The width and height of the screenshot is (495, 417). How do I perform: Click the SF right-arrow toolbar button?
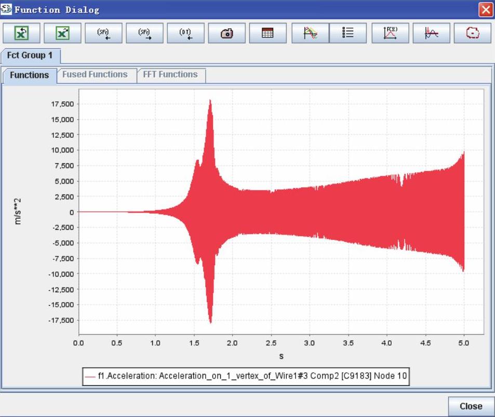pyautogui.click(x=144, y=33)
